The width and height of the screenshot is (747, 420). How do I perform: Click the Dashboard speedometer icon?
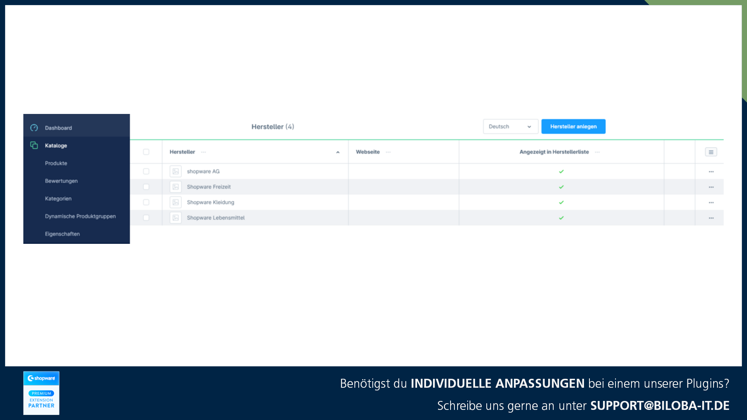(34, 128)
